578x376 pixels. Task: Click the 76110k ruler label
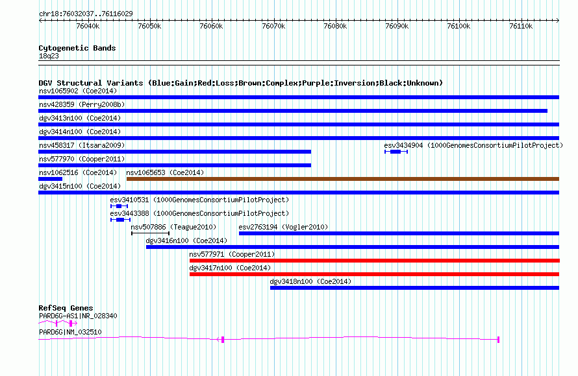(x=521, y=26)
